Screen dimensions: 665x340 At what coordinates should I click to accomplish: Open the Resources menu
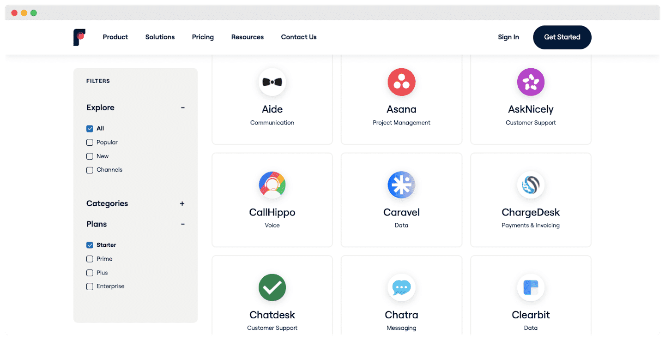pyautogui.click(x=248, y=37)
